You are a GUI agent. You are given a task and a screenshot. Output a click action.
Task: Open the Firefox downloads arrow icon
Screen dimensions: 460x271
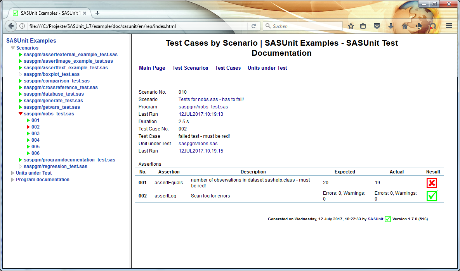(391, 26)
